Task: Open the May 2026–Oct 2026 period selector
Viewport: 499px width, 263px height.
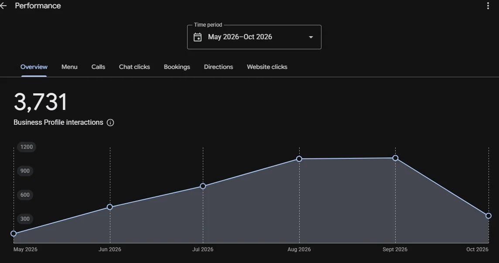Action: (254, 37)
